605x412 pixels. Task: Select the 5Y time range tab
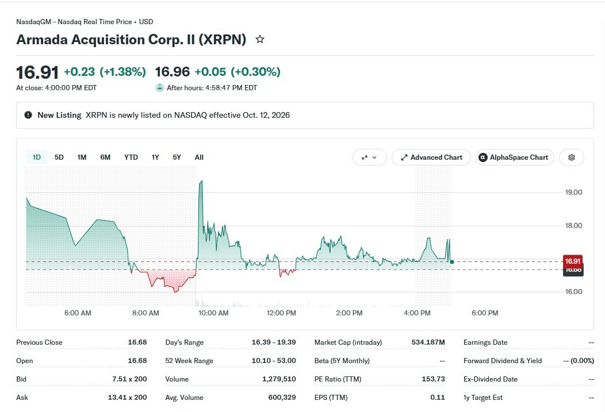click(177, 157)
